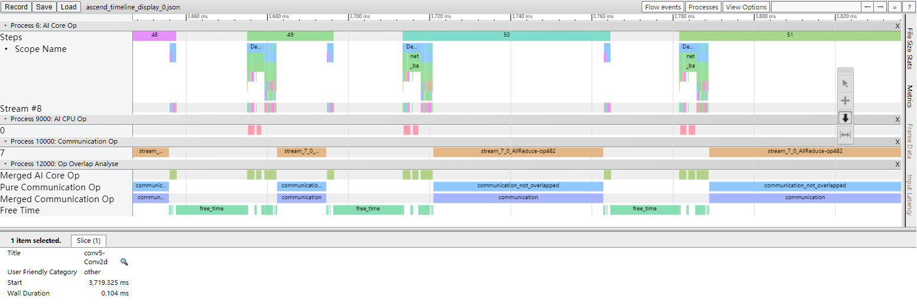Choose the timing measurement mouse mode

(845, 135)
